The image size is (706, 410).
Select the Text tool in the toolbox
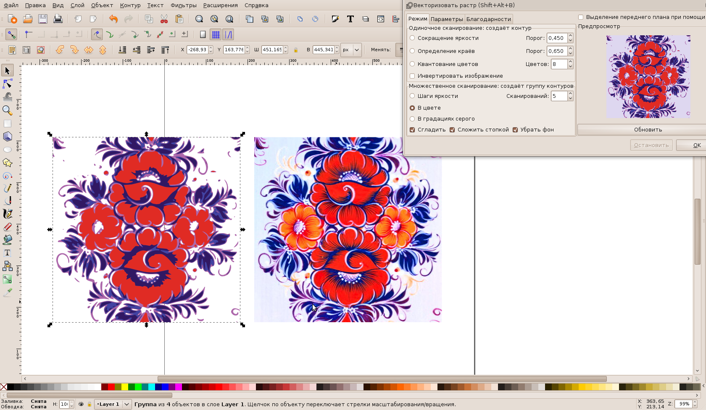coord(8,253)
